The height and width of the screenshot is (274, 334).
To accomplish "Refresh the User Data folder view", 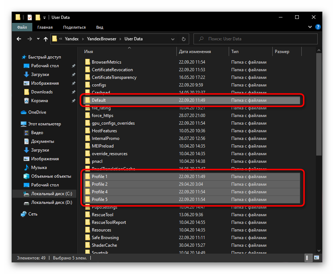I will pos(184,39).
